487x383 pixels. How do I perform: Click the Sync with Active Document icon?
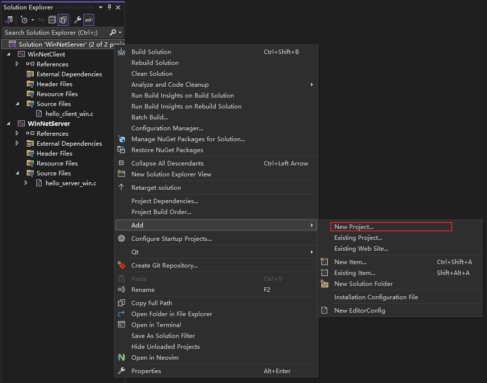coord(41,20)
